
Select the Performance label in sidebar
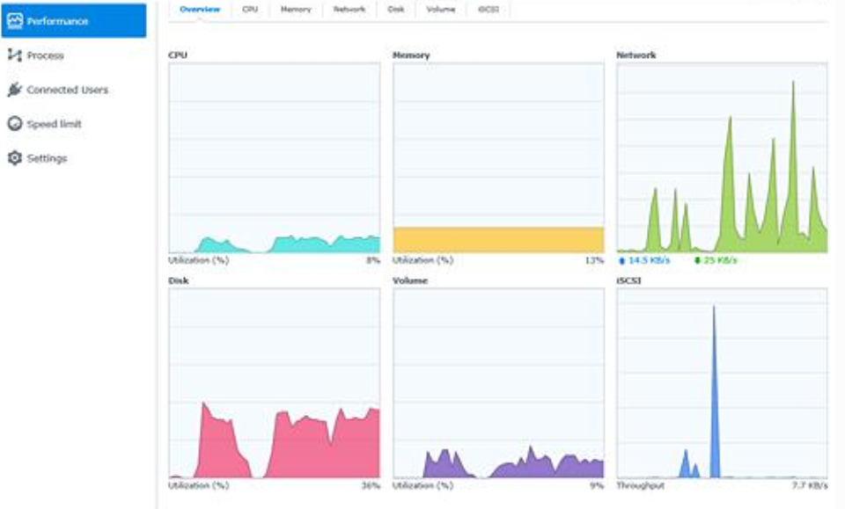tap(58, 21)
